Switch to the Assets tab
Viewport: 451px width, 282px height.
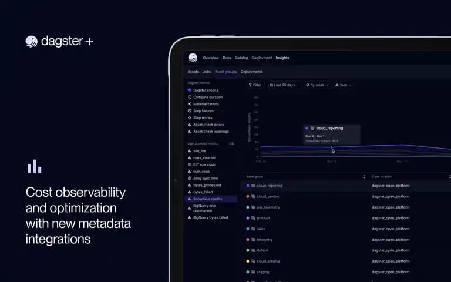(x=193, y=72)
